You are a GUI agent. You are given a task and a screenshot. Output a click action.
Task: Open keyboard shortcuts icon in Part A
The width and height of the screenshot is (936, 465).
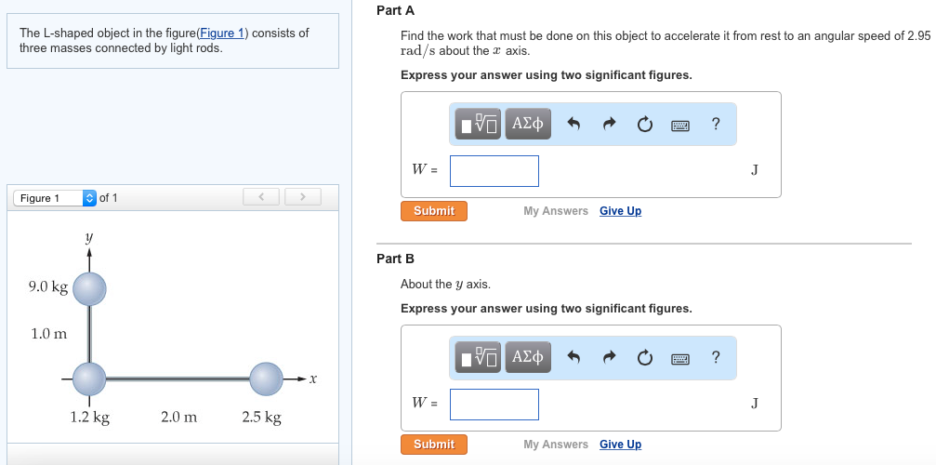pos(679,124)
